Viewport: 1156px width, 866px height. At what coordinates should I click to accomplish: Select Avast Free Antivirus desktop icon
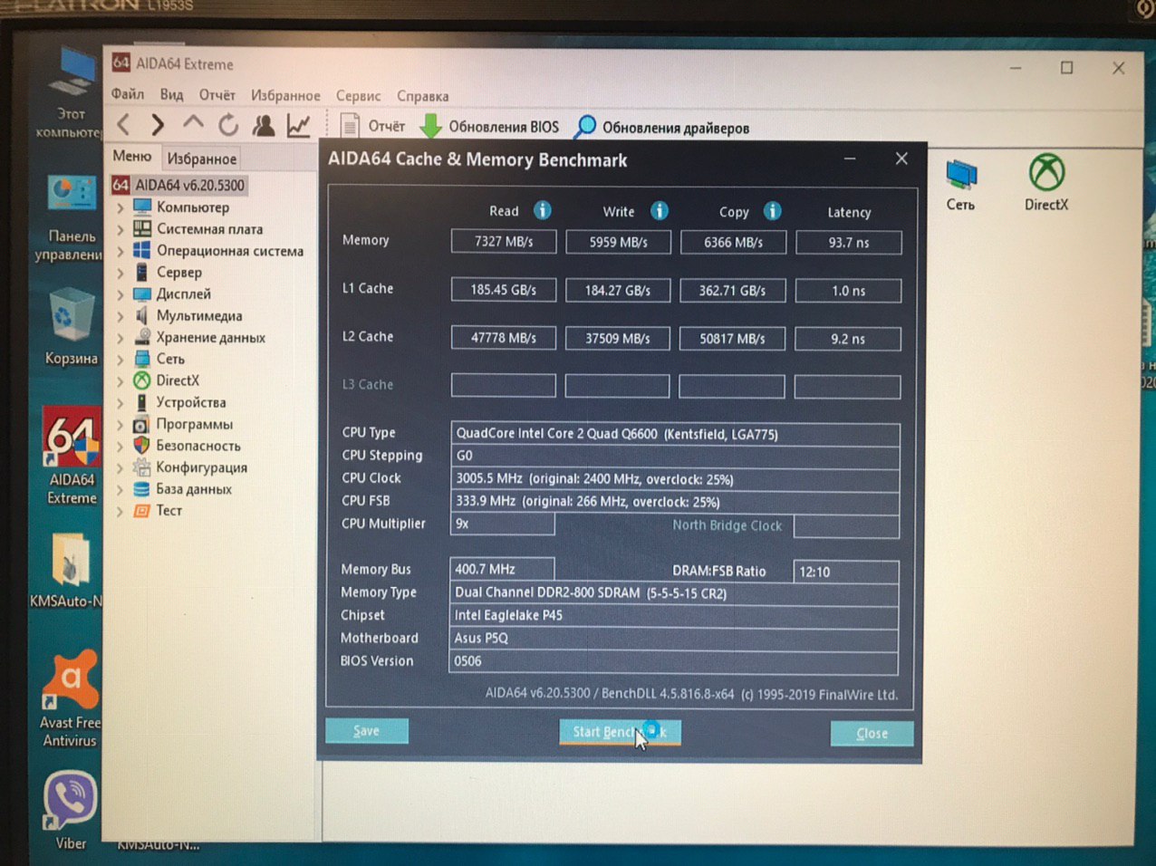point(70,698)
